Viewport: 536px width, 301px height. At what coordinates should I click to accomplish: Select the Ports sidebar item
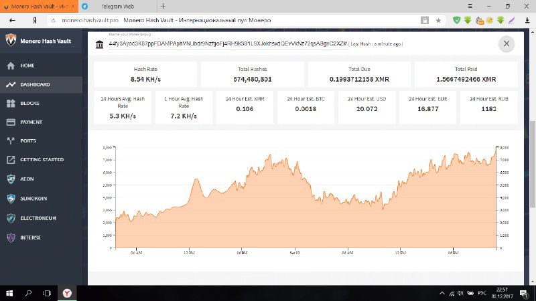click(x=28, y=141)
